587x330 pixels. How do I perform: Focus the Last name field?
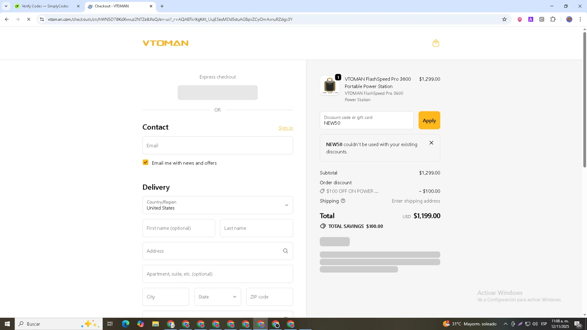pyautogui.click(x=257, y=228)
